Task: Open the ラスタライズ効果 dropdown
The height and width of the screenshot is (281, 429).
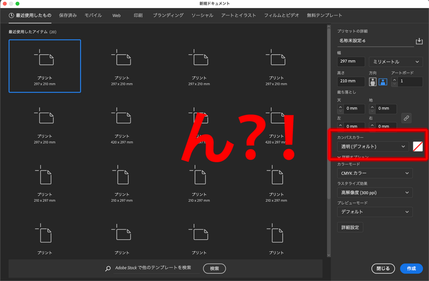Action: (x=375, y=193)
